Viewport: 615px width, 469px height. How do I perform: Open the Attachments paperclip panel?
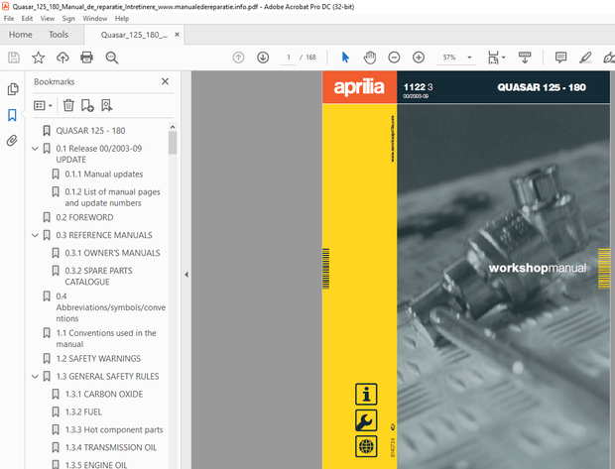12,141
